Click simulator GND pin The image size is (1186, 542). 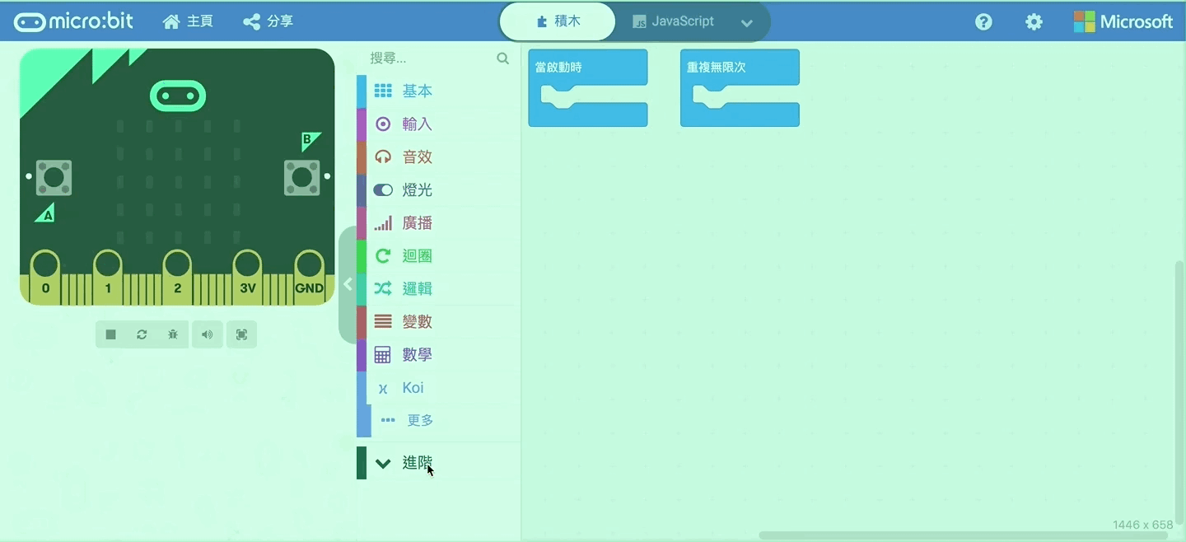pos(310,276)
